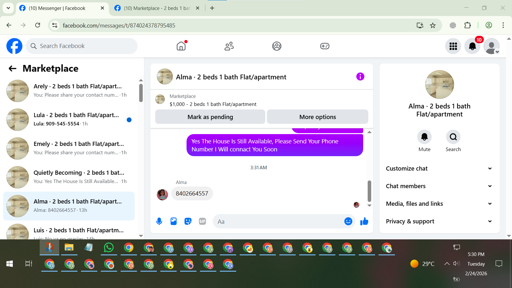Viewport: 512px width, 288px height.
Task: Expand Chat members section
Action: click(x=439, y=186)
